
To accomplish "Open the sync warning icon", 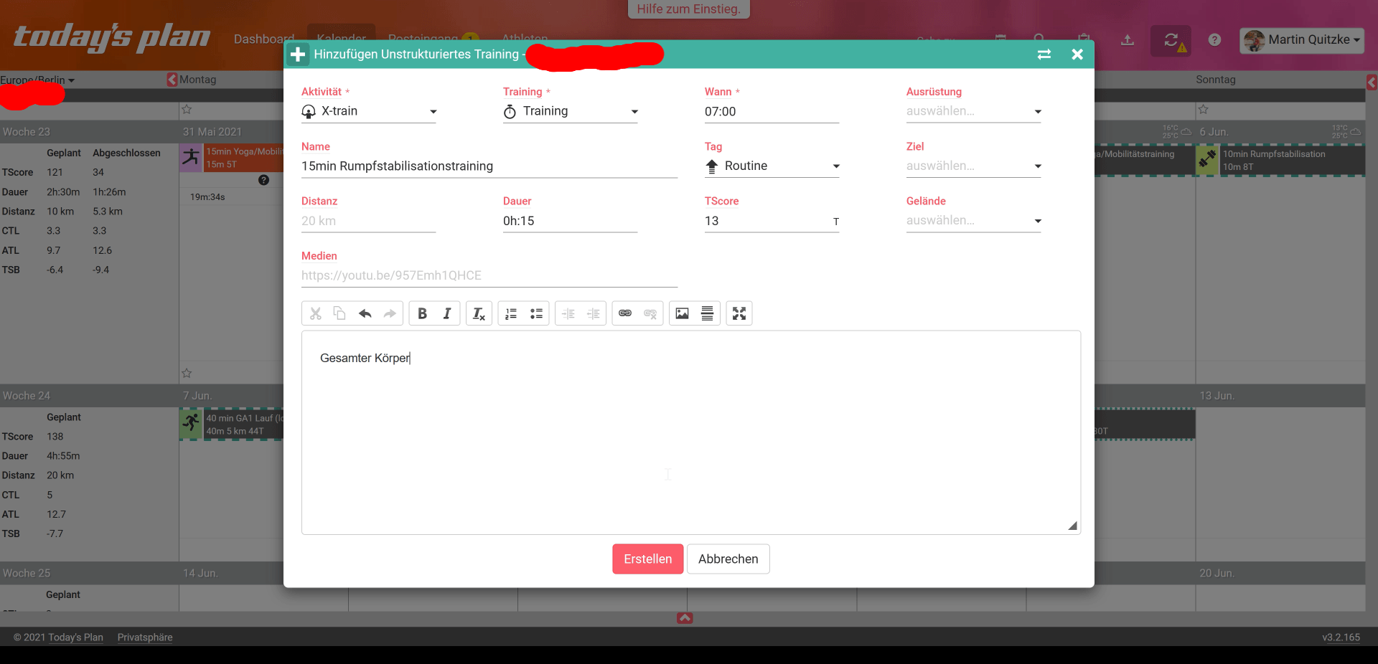I will pyautogui.click(x=1171, y=41).
